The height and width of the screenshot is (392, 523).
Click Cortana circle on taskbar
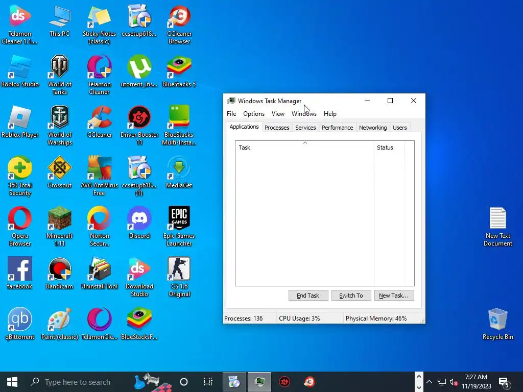click(184, 382)
